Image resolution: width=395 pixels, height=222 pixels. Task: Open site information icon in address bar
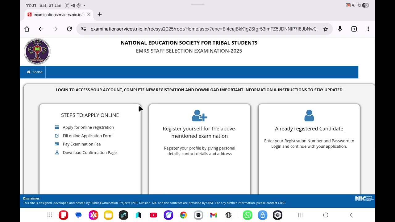coord(83,29)
